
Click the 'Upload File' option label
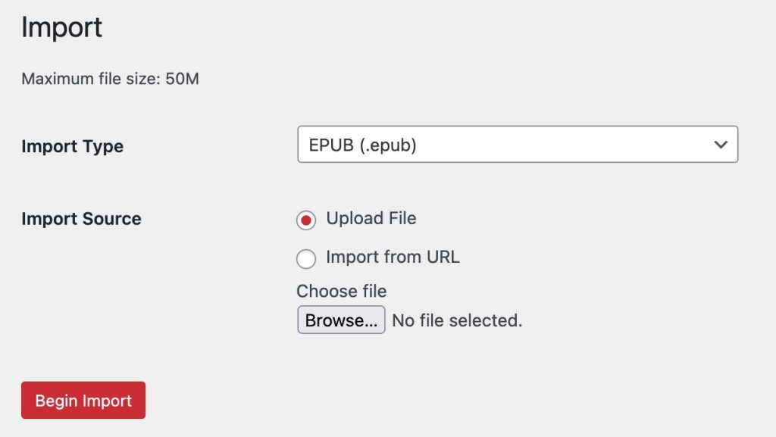[x=371, y=219]
